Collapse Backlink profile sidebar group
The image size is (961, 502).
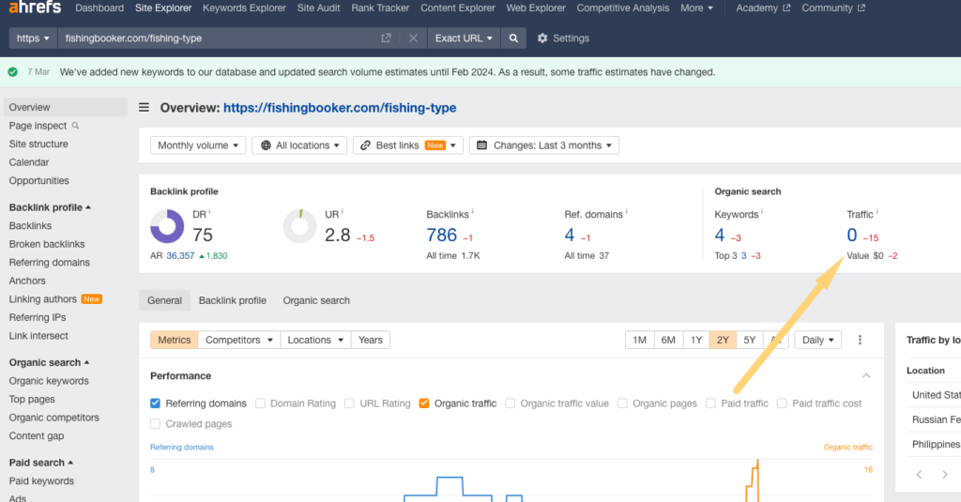click(50, 207)
